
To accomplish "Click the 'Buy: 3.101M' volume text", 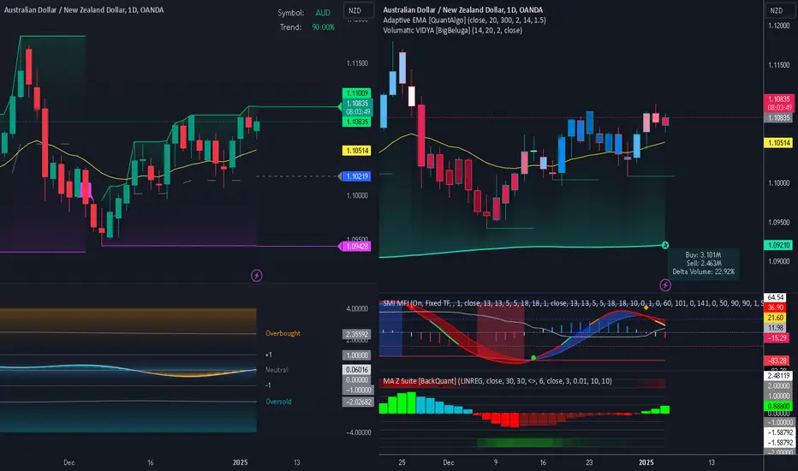I will 703,254.
